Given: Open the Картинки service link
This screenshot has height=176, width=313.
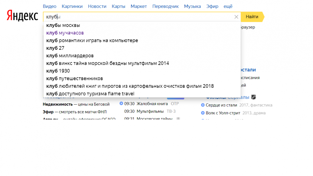Looking at the screenshot, I should pos(72,6).
